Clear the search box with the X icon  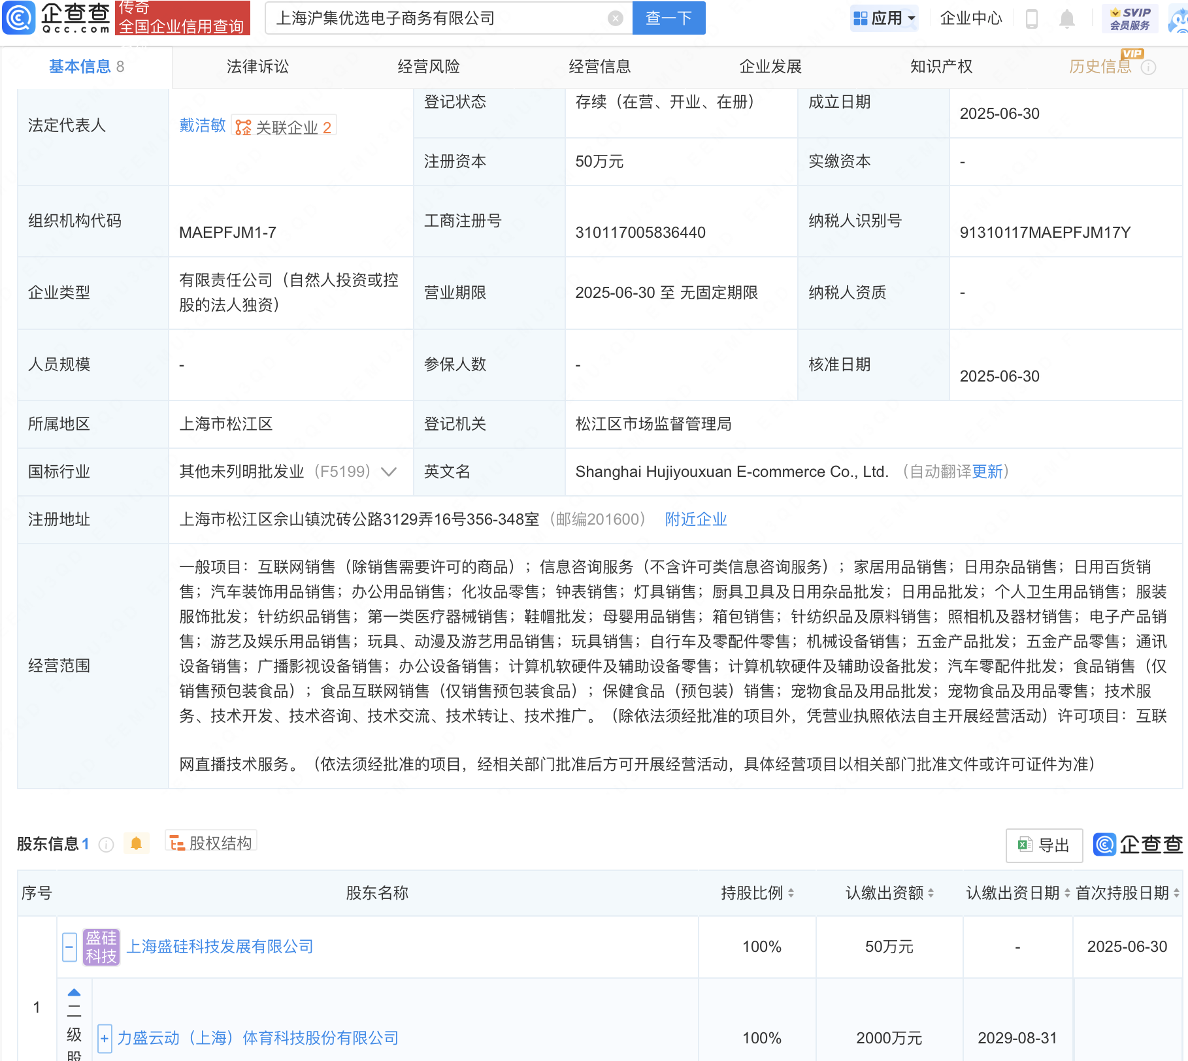pos(615,18)
